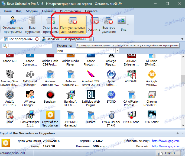Select Bandicam icon
The width and height of the screenshot is (185, 156).
[50, 95]
